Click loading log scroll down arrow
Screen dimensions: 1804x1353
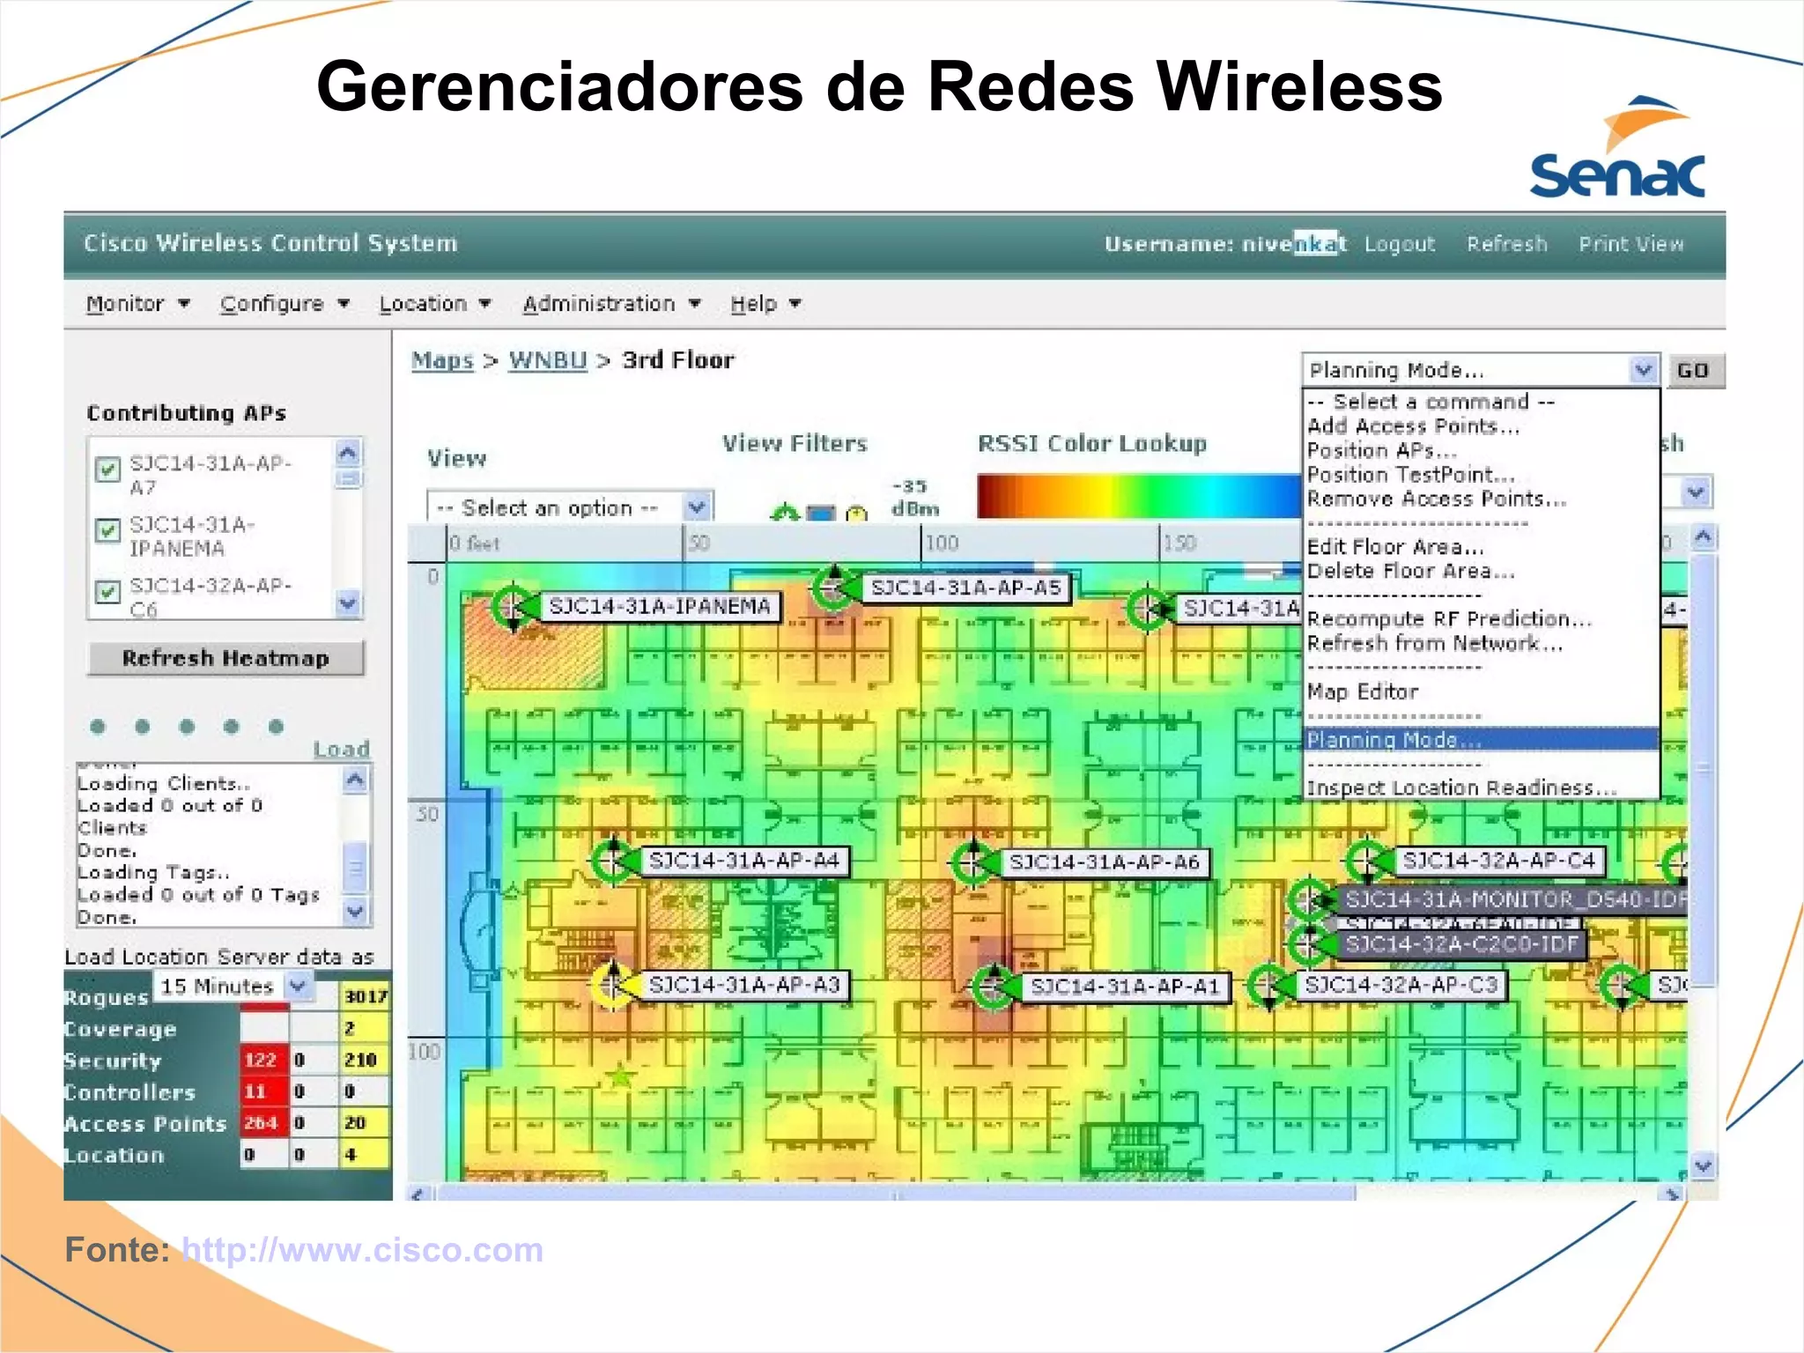tap(355, 912)
